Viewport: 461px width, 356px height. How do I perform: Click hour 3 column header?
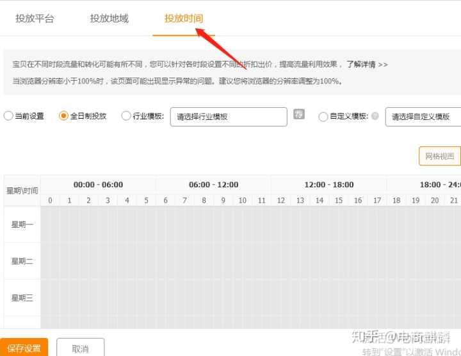coord(108,201)
